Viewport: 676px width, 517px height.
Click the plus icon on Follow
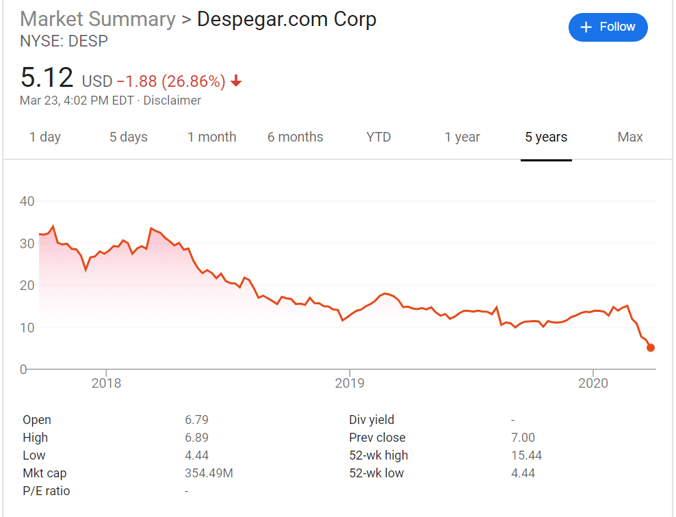[x=586, y=27]
